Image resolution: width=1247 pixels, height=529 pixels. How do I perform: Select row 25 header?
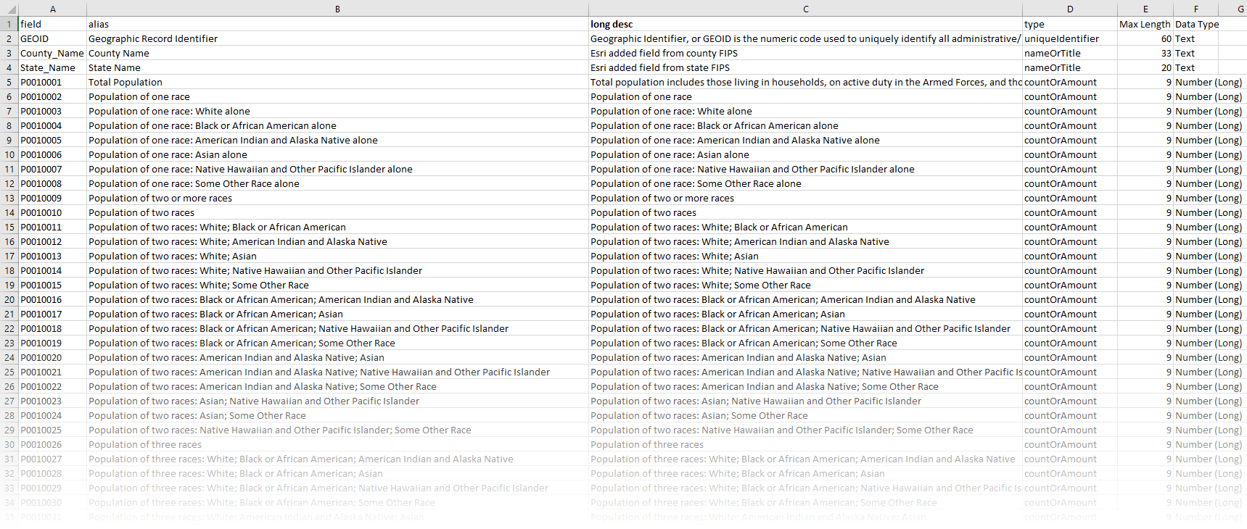[9, 372]
